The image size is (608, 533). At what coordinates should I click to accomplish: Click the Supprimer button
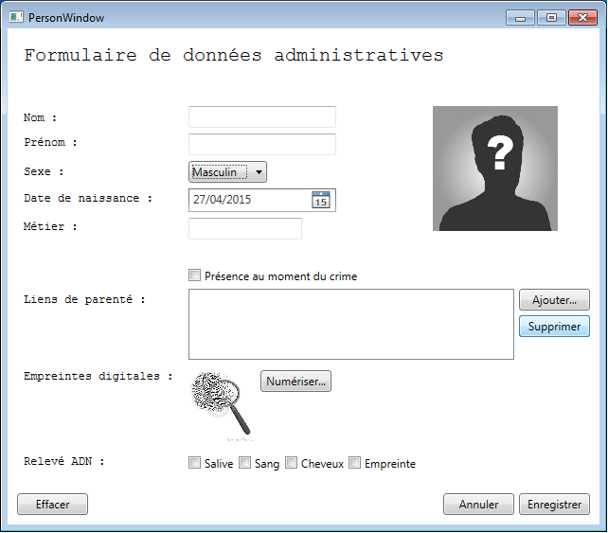tap(554, 326)
